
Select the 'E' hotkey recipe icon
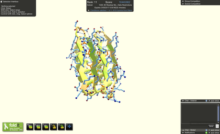[x=38, y=127]
